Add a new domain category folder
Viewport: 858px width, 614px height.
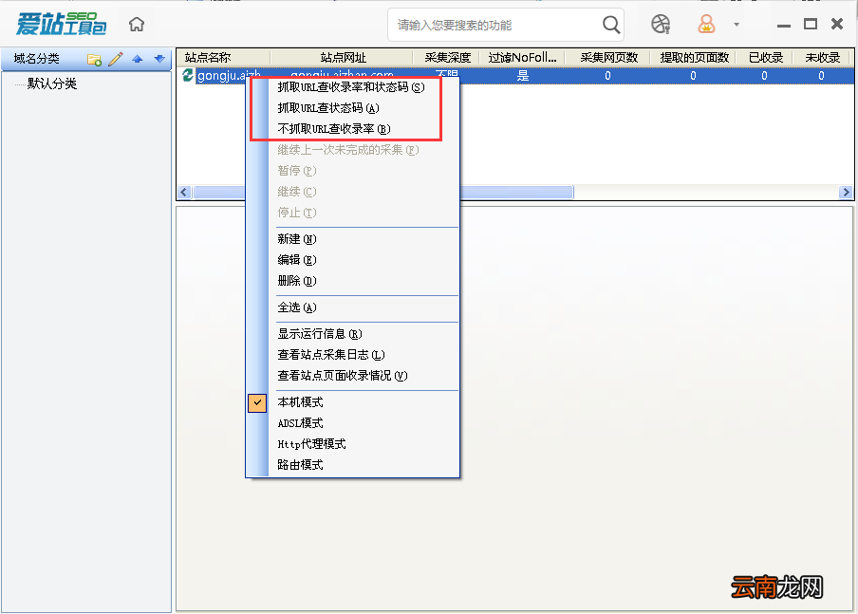pos(94,60)
